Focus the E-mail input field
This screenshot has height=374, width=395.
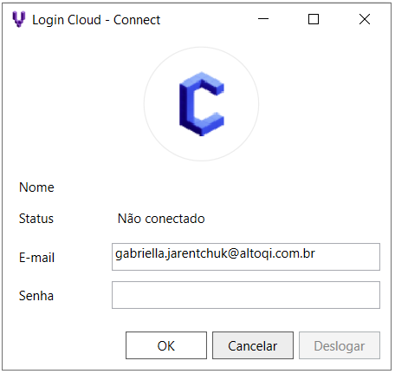(246, 257)
